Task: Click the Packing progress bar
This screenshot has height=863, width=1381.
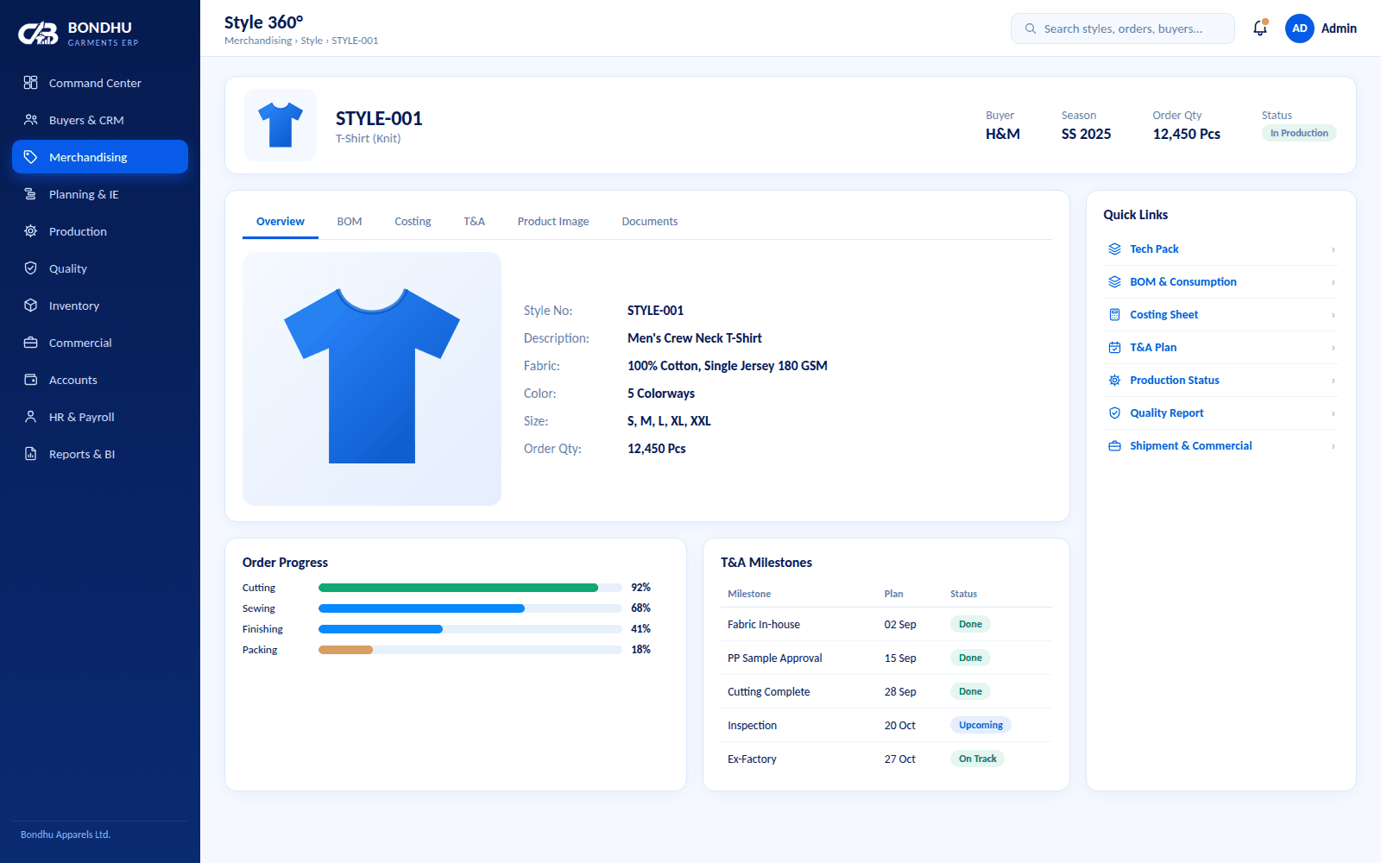Action: 470,650
